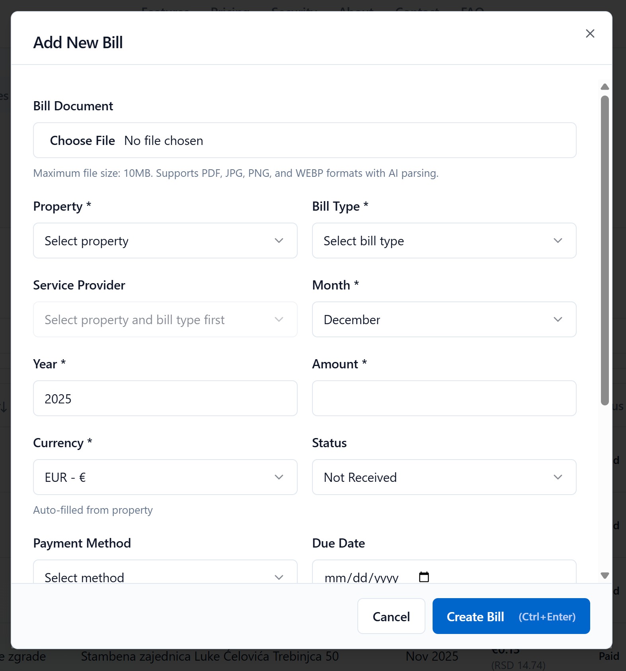Click the empty Amount field
This screenshot has height=671, width=626.
pyautogui.click(x=444, y=398)
